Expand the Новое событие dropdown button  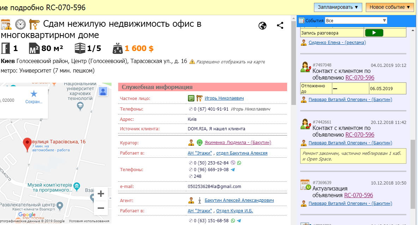click(389, 7)
